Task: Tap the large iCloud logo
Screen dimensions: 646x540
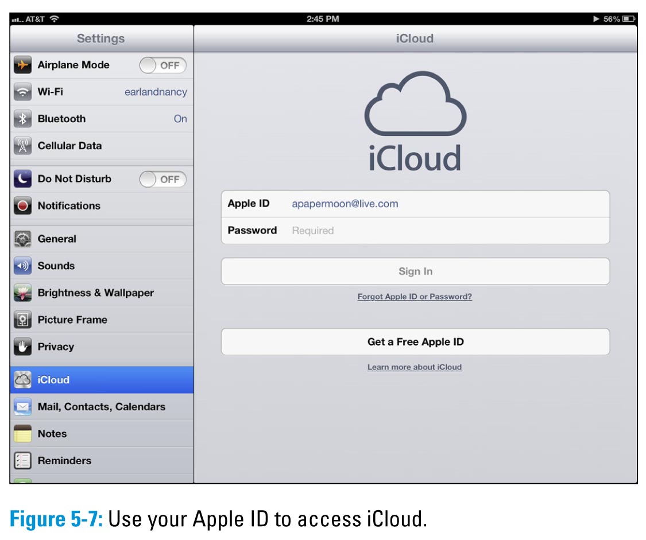Action: 415,121
